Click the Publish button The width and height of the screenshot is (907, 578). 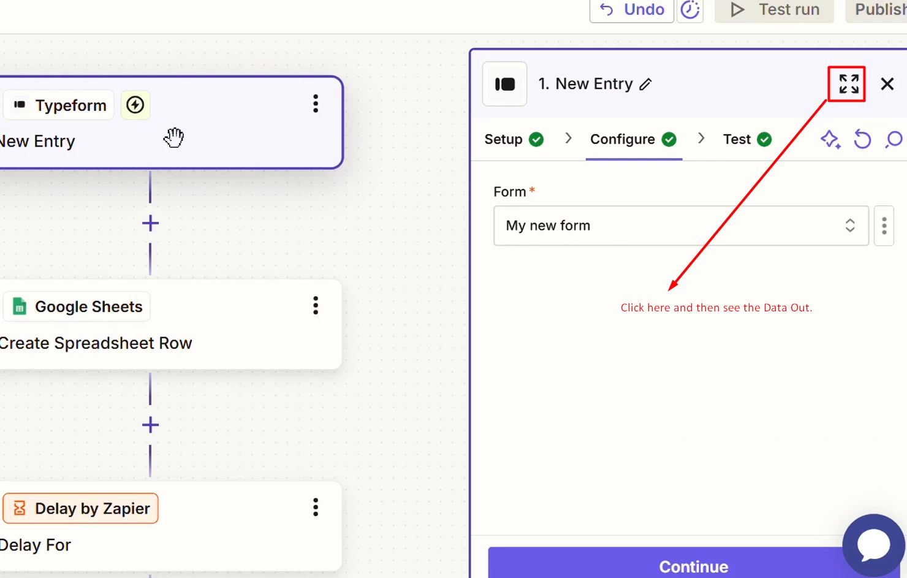pyautogui.click(x=878, y=10)
